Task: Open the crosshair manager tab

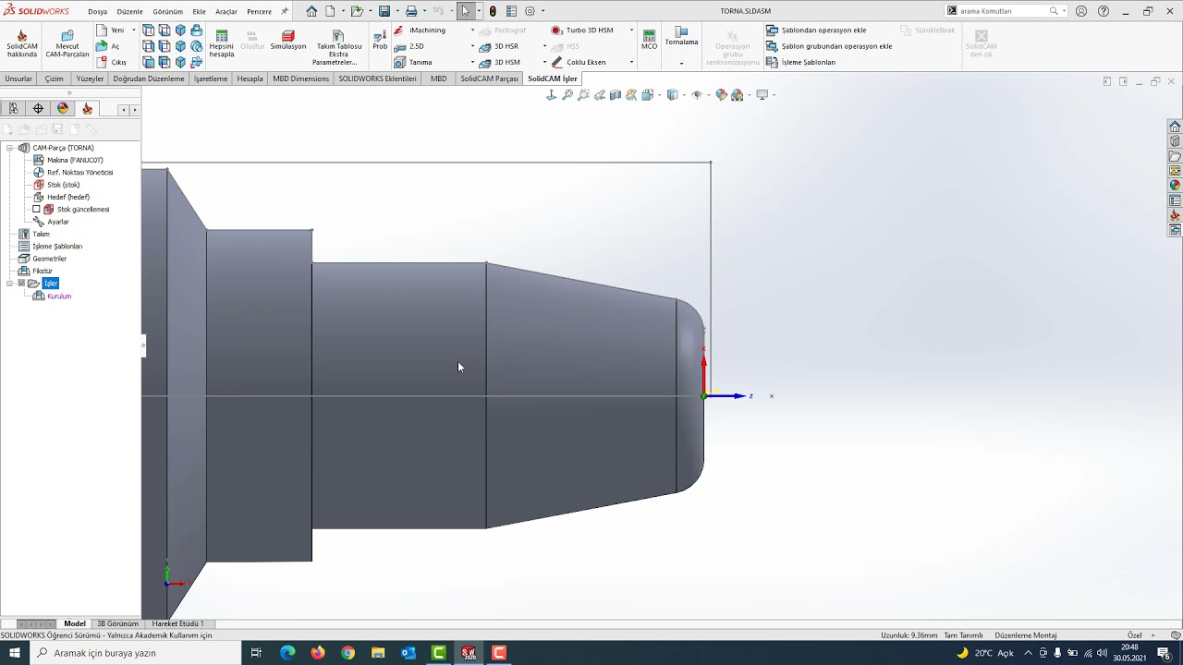Action: [x=38, y=109]
